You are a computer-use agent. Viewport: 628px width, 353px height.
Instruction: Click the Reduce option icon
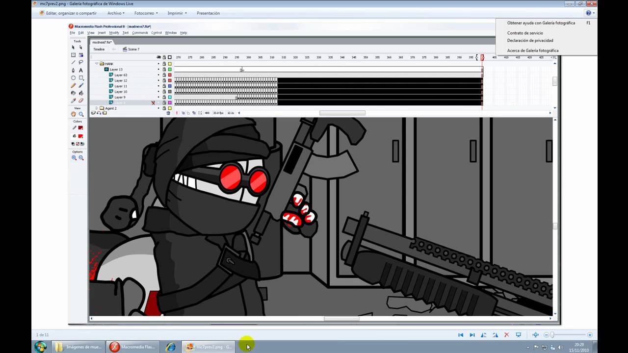tap(81, 158)
